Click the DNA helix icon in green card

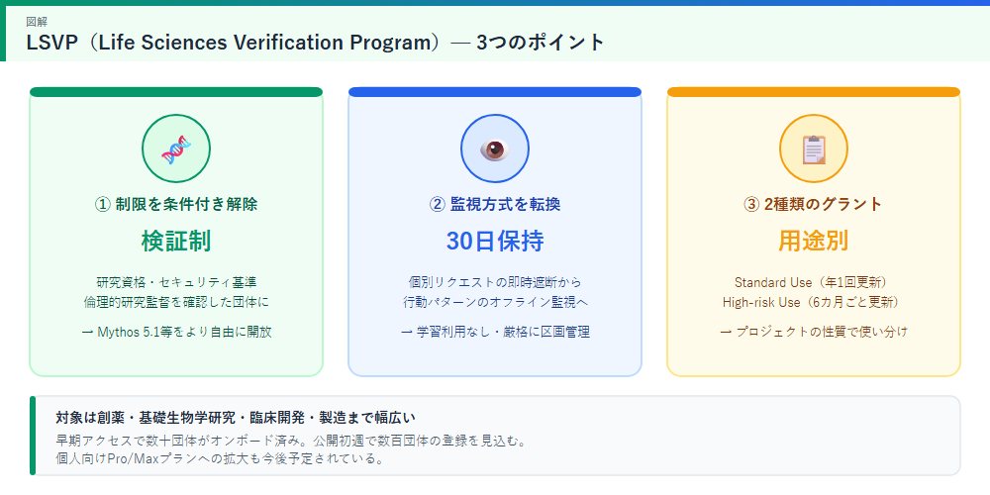tap(176, 149)
